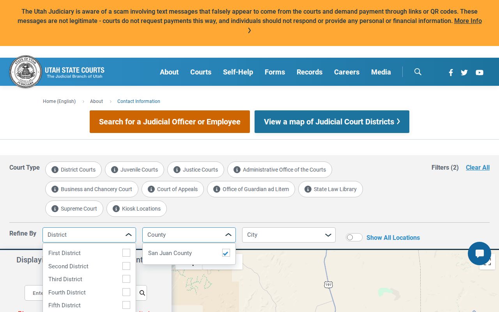
Task: Select the Kiosk Locations filter chip
Action: pos(136,209)
